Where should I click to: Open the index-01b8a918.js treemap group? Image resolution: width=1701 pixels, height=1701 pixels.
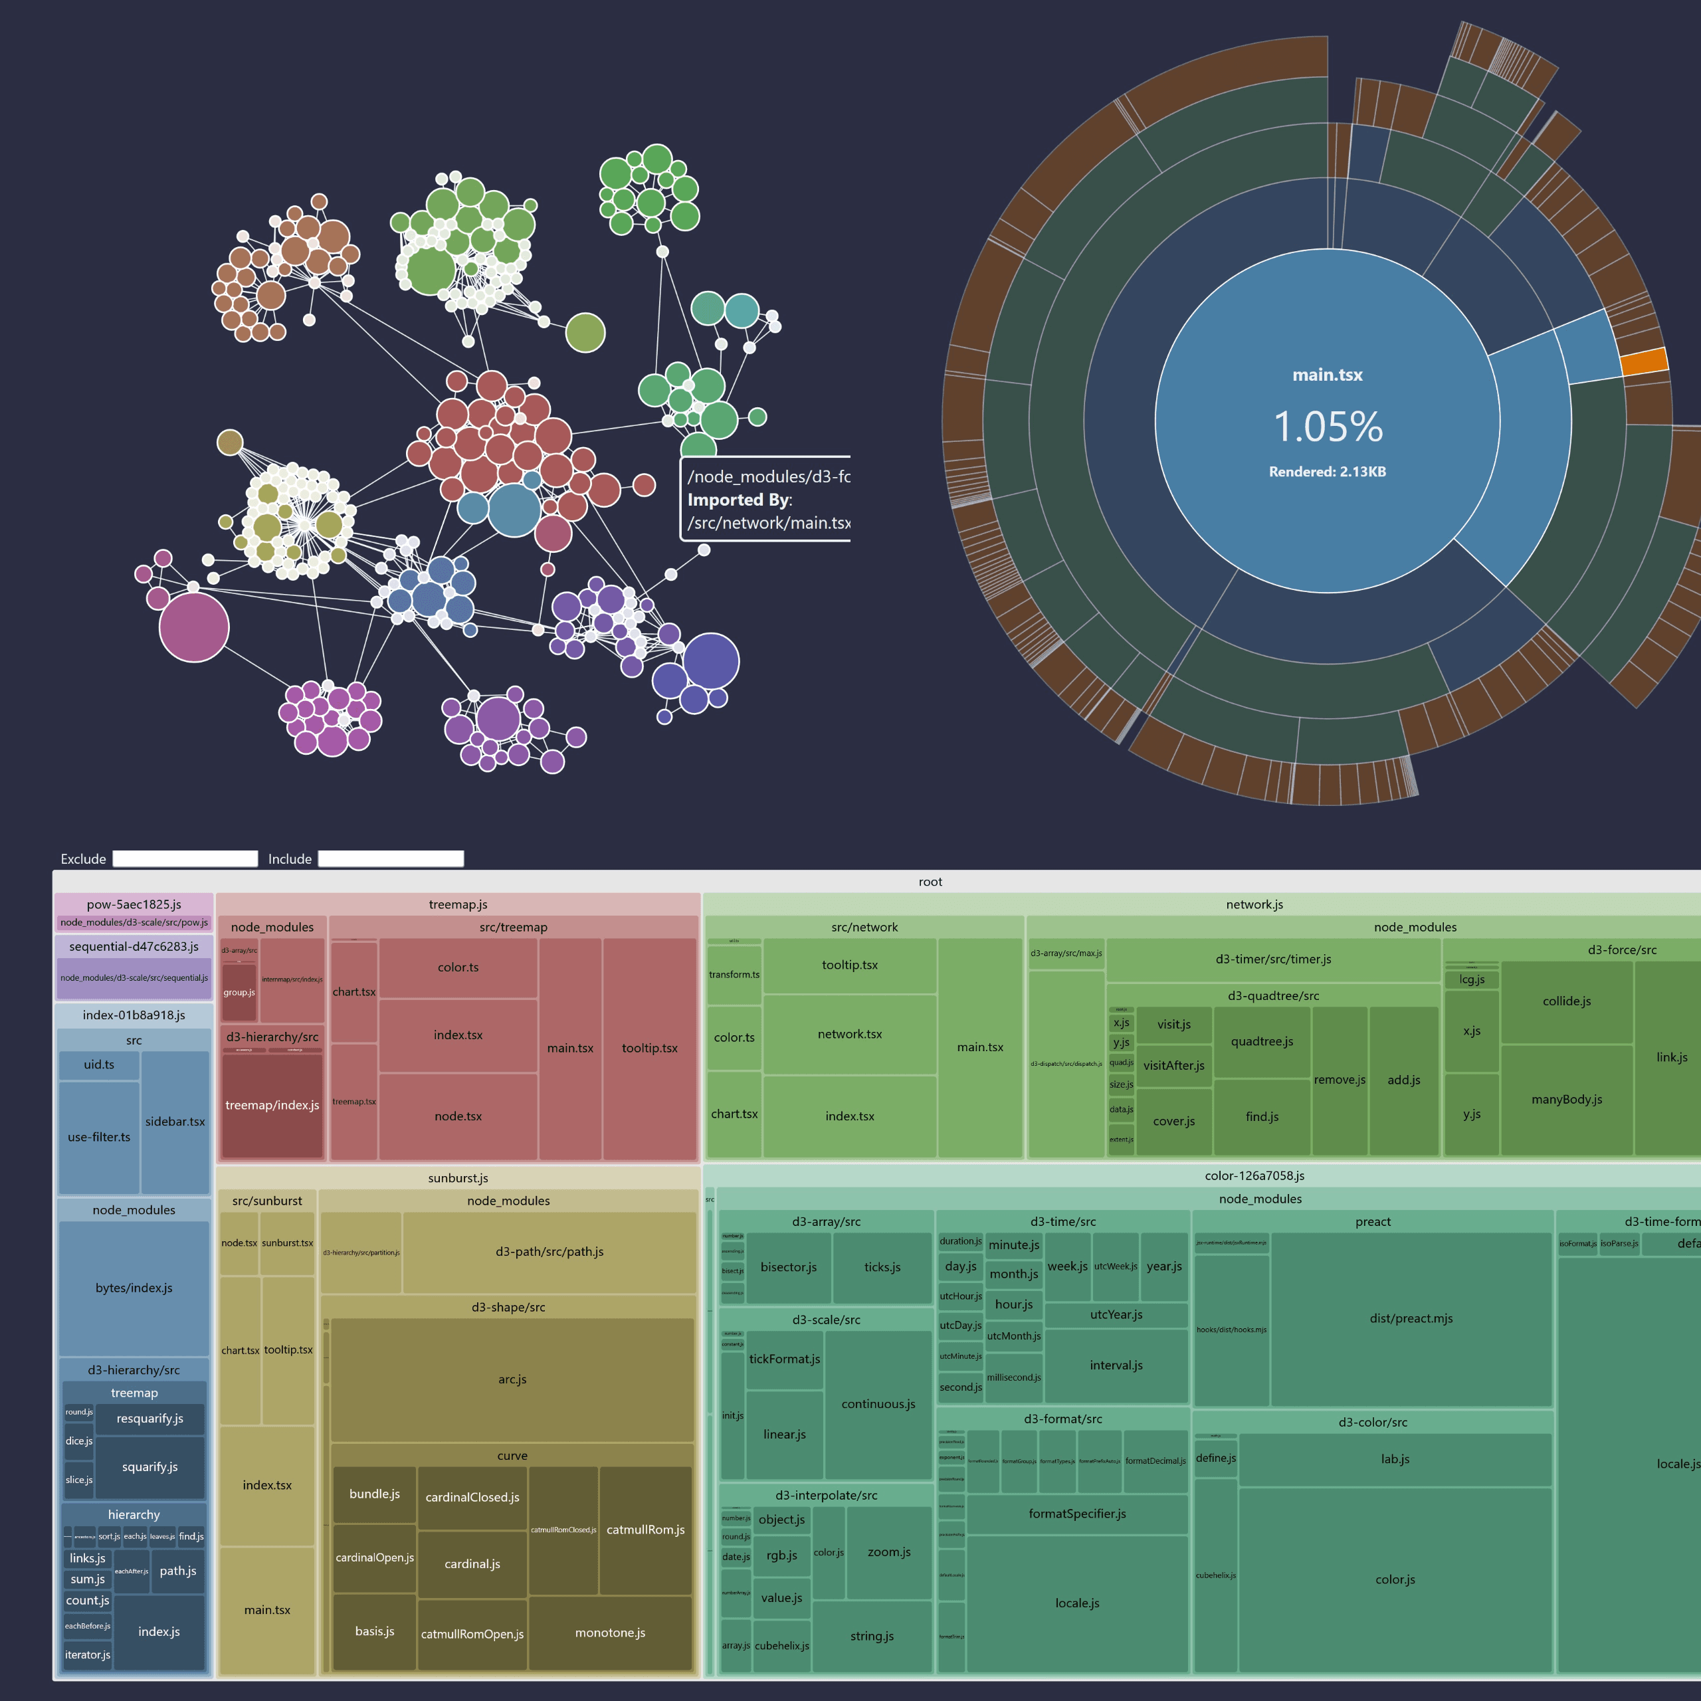pos(134,1015)
